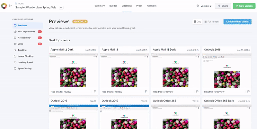257x129 pixels.
Task: Click the version copy icon
Action: click(198, 6)
